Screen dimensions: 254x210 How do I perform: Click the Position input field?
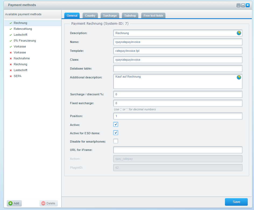point(178,116)
